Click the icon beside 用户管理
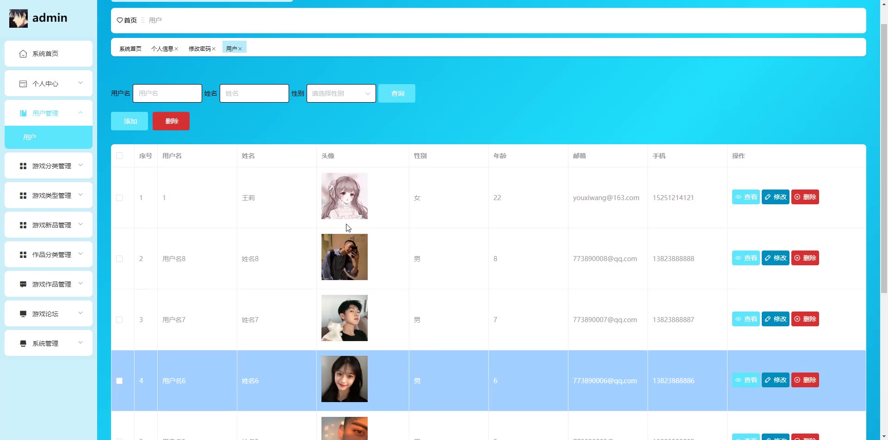 pyautogui.click(x=23, y=113)
